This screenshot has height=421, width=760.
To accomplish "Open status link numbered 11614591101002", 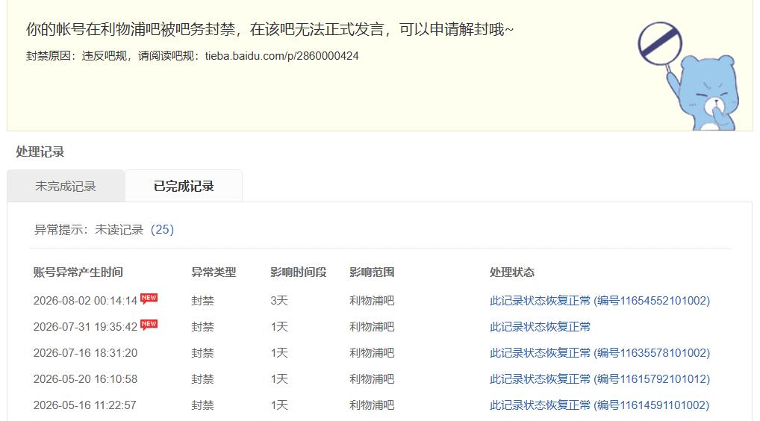I will tap(599, 405).
